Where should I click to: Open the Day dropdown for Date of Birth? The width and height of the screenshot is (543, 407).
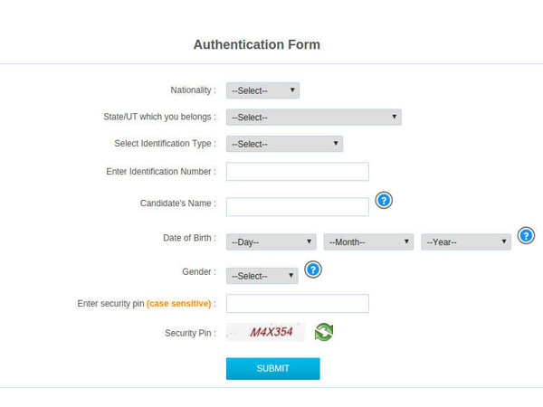coord(271,241)
